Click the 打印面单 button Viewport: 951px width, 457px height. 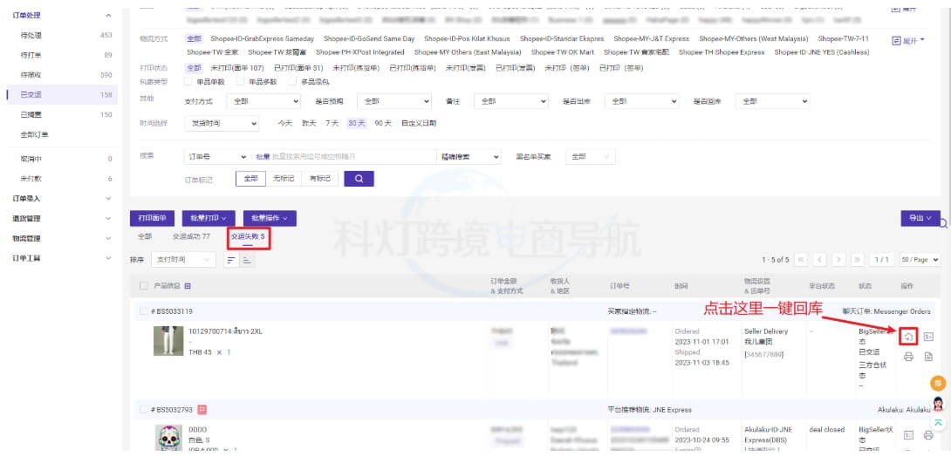153,218
